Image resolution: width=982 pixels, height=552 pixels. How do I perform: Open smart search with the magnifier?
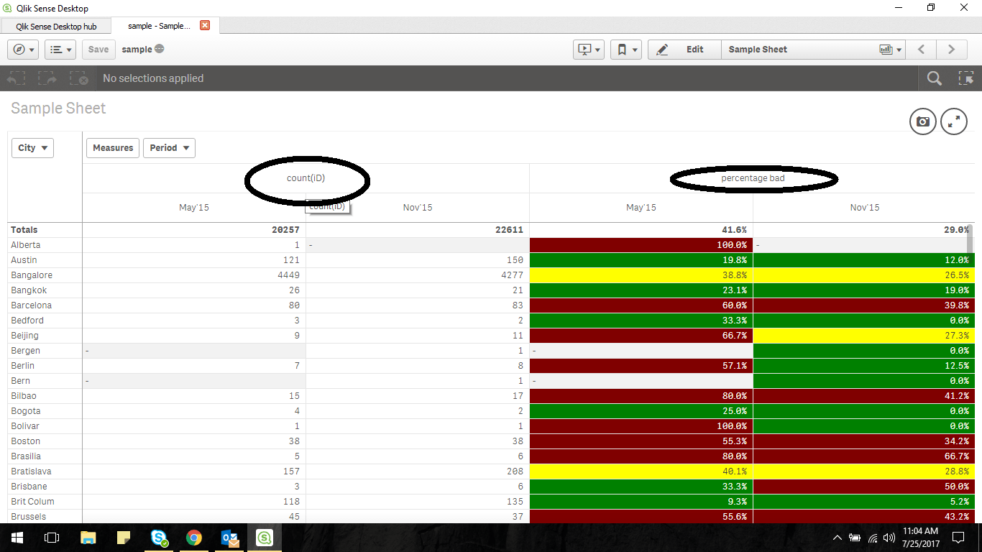tap(934, 78)
